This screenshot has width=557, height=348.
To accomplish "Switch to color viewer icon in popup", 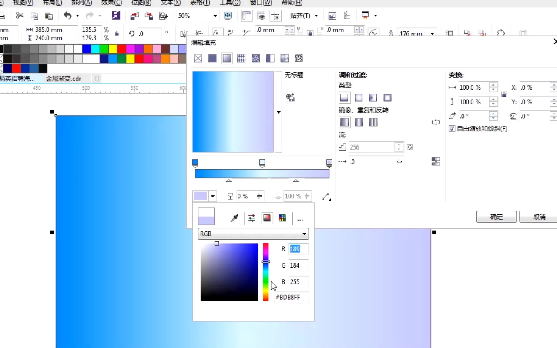I will pos(267,218).
